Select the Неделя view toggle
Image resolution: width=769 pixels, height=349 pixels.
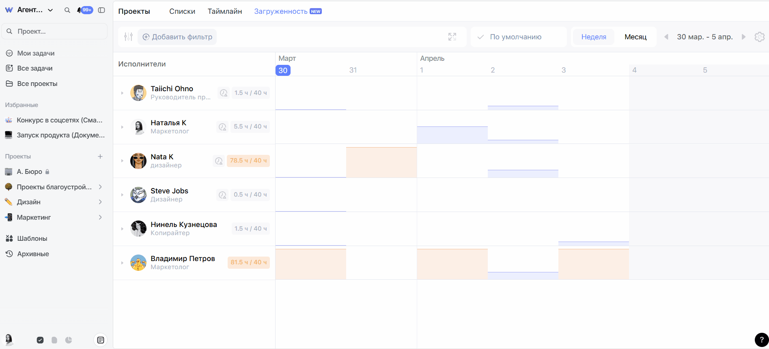coord(593,37)
